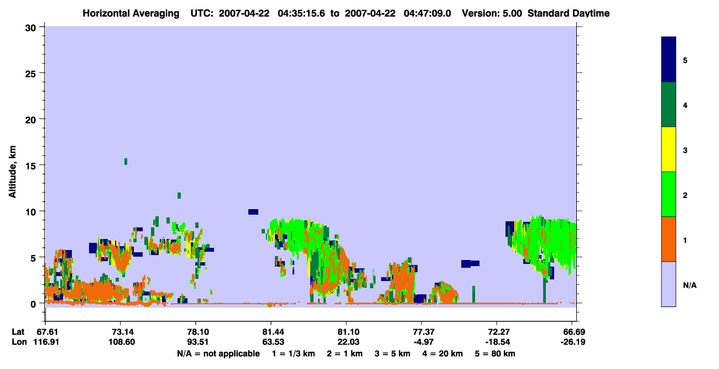The height and width of the screenshot is (369, 719).
Task: Click the '5 = 80 km' legend text
Action: coord(495,354)
